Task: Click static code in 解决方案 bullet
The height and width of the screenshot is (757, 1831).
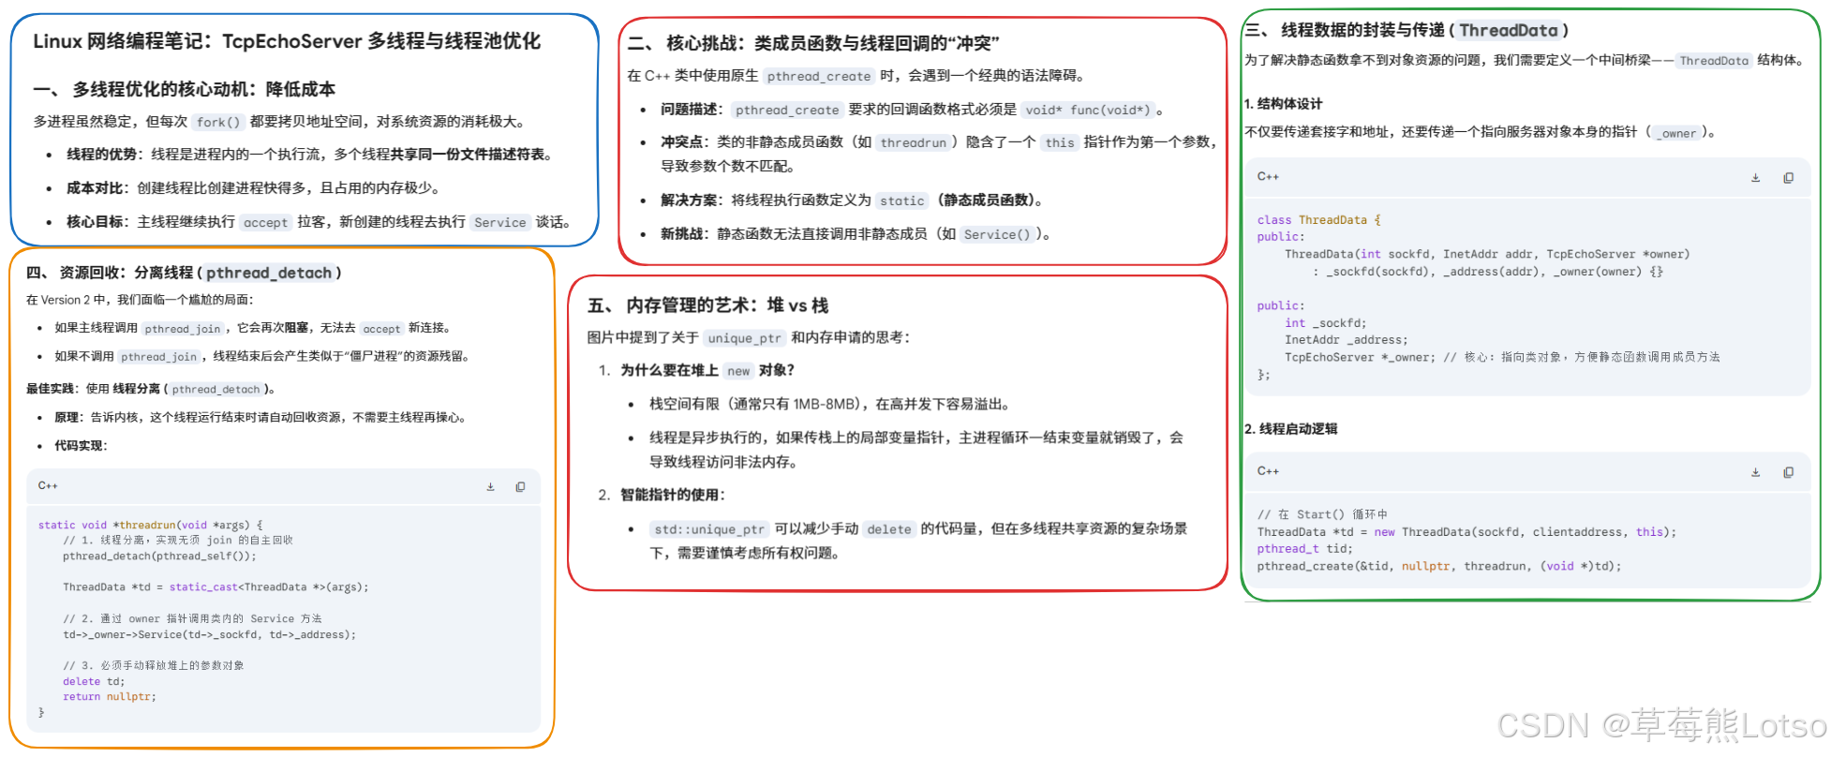Action: point(901,200)
